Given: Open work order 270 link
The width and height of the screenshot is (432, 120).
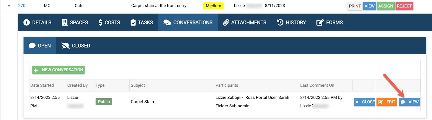Looking at the screenshot, I should (22, 6).
